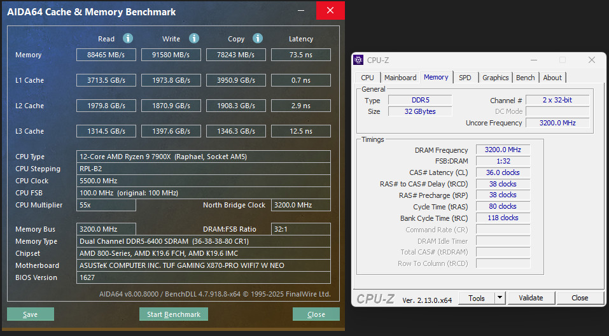
Task: Select the DRAM Frequency value box
Action: [x=503, y=150]
